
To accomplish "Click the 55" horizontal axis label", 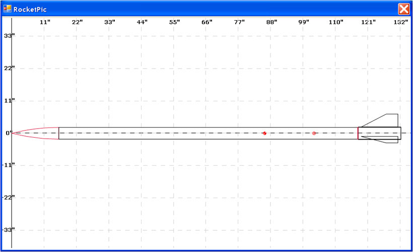I will click(x=174, y=22).
